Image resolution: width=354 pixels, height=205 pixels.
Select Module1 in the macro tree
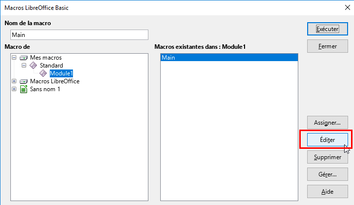(61, 73)
